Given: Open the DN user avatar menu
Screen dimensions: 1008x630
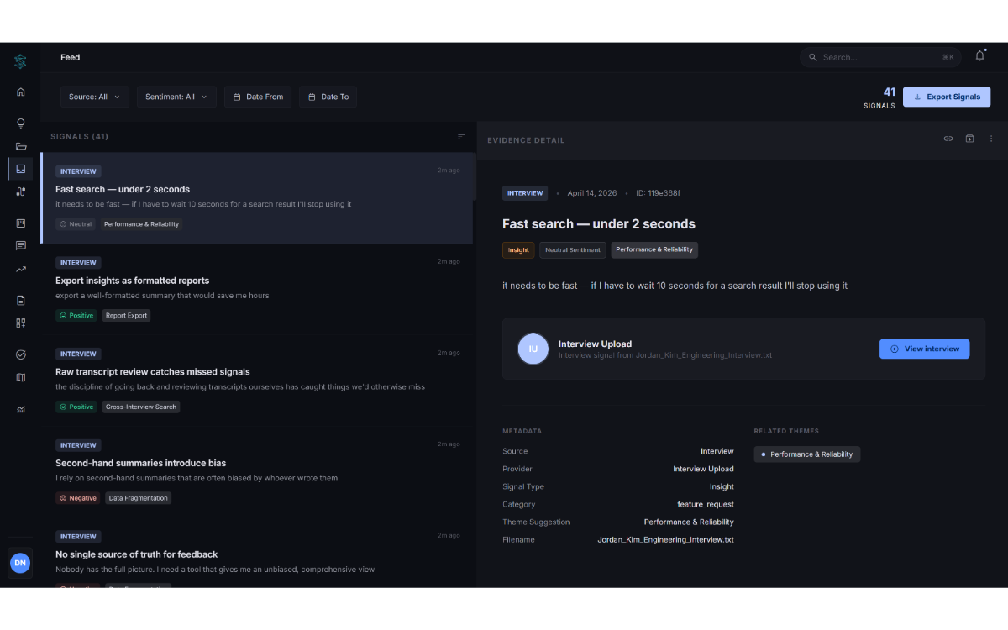Looking at the screenshot, I should point(20,563).
